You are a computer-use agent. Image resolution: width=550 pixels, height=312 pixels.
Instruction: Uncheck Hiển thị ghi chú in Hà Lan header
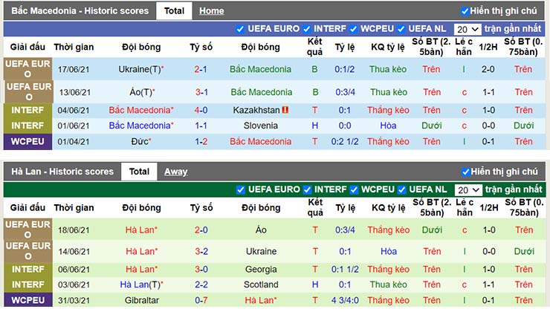(x=465, y=172)
